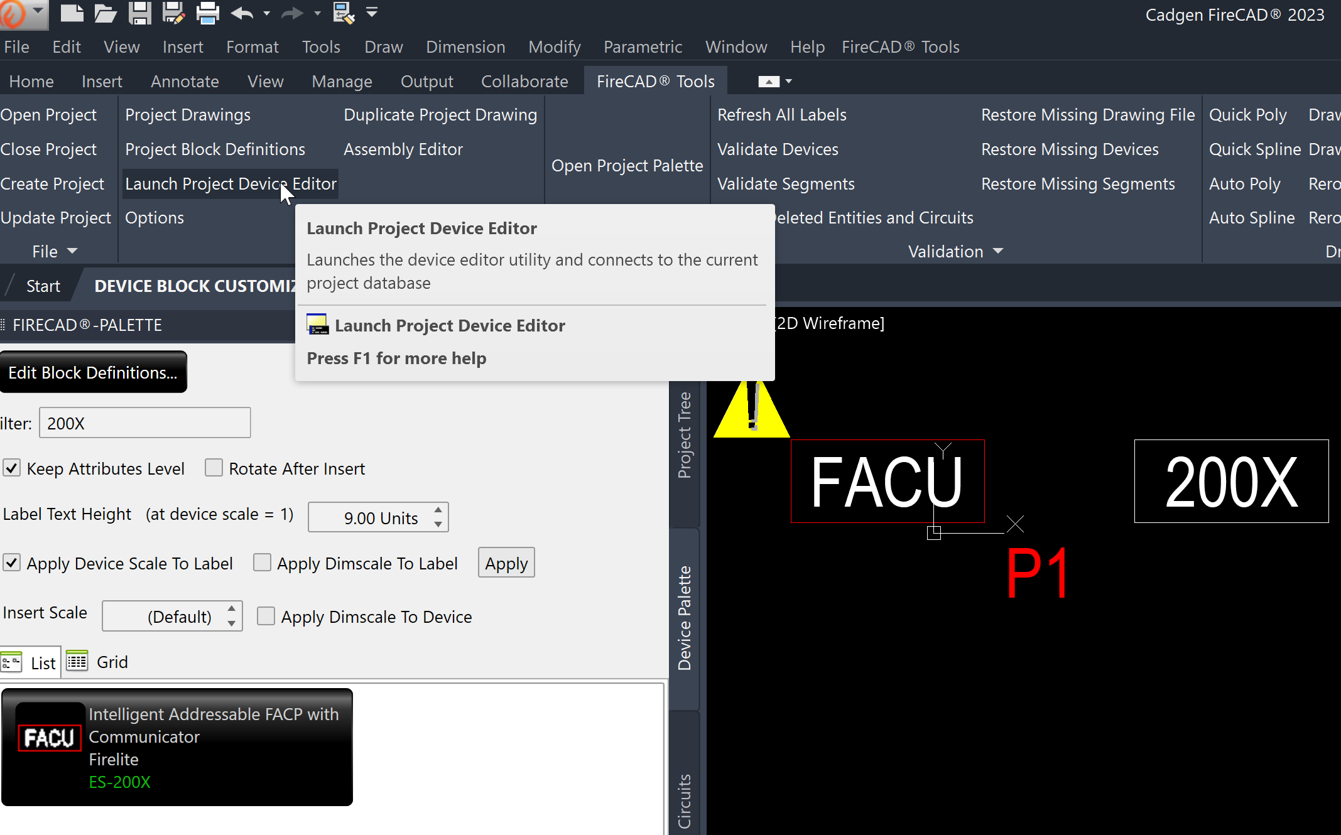Open the undo history dropdown arrow
Viewport: 1341px width, 835px height.
pos(266,13)
